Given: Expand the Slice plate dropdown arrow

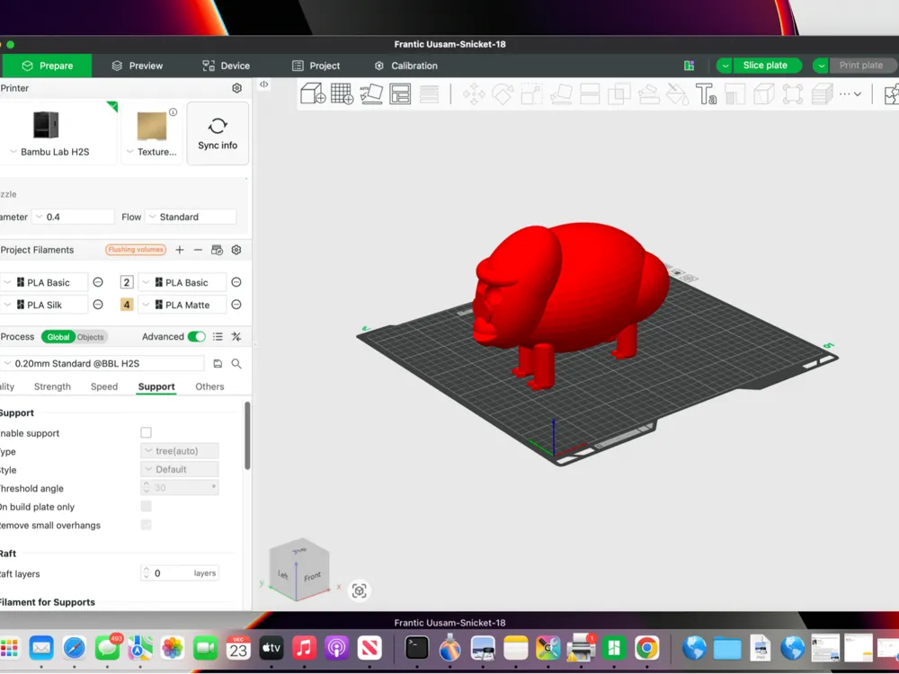Looking at the screenshot, I should pyautogui.click(x=724, y=65).
